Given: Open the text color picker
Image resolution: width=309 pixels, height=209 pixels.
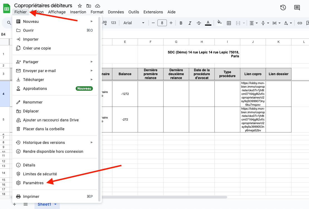Looking at the screenshot, I should click(208, 23).
